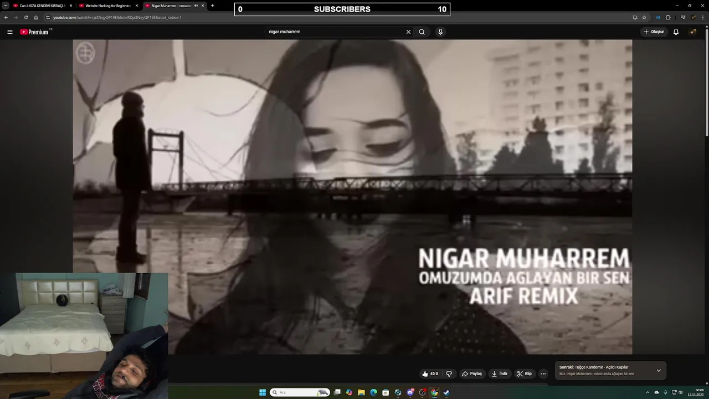This screenshot has height=399, width=709.
Task: Like the video with 45 B likes
Action: click(430, 374)
